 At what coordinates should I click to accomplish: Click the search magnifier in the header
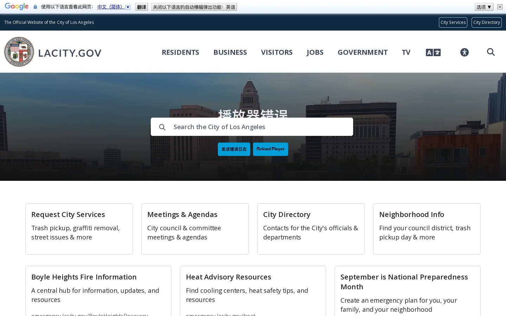(x=491, y=52)
